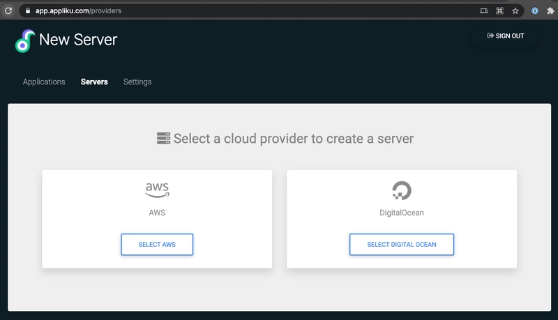This screenshot has width=558, height=320.
Task: Click the DigitalOcean logo
Action: [x=402, y=190]
